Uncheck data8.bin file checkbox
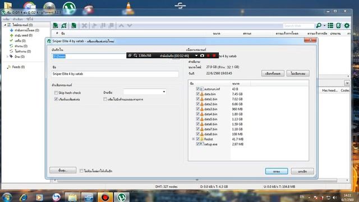Screen dimensions: 359x202 [197, 134]
